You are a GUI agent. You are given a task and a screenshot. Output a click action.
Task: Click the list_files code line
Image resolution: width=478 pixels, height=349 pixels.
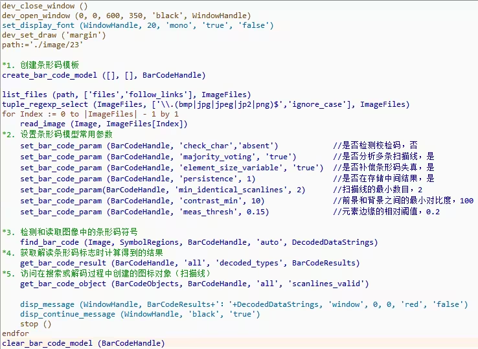[x=126, y=95]
